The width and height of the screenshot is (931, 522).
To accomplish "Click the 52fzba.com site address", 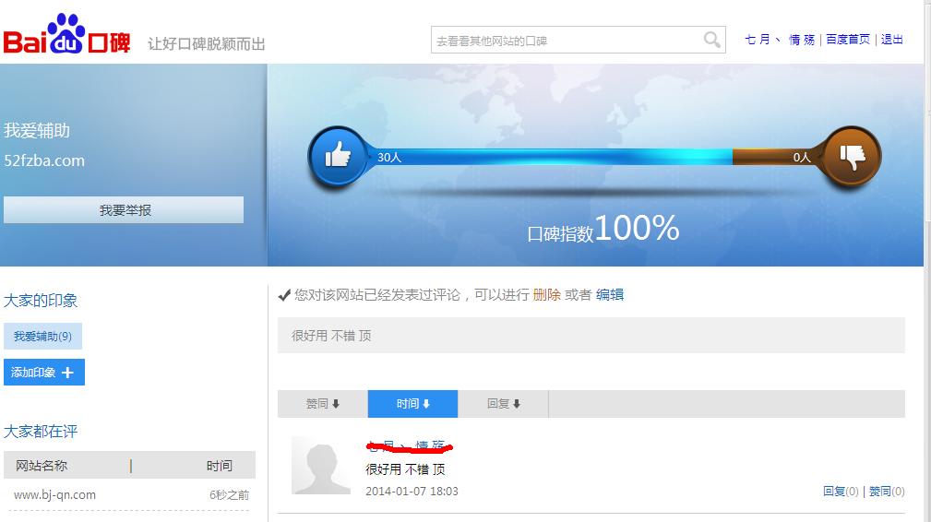I will click(x=44, y=160).
